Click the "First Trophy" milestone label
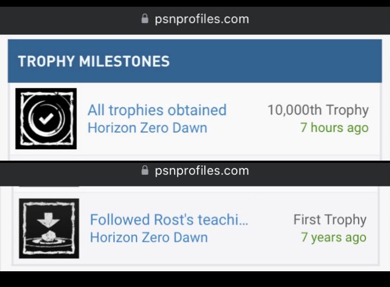Image resolution: width=390 pixels, height=287 pixels. click(x=329, y=220)
